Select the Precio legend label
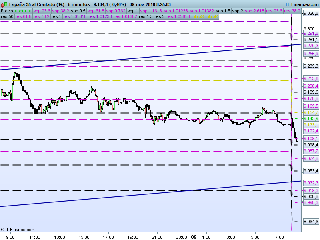Screen dimensions: 320x240 pyautogui.click(x=7, y=11)
